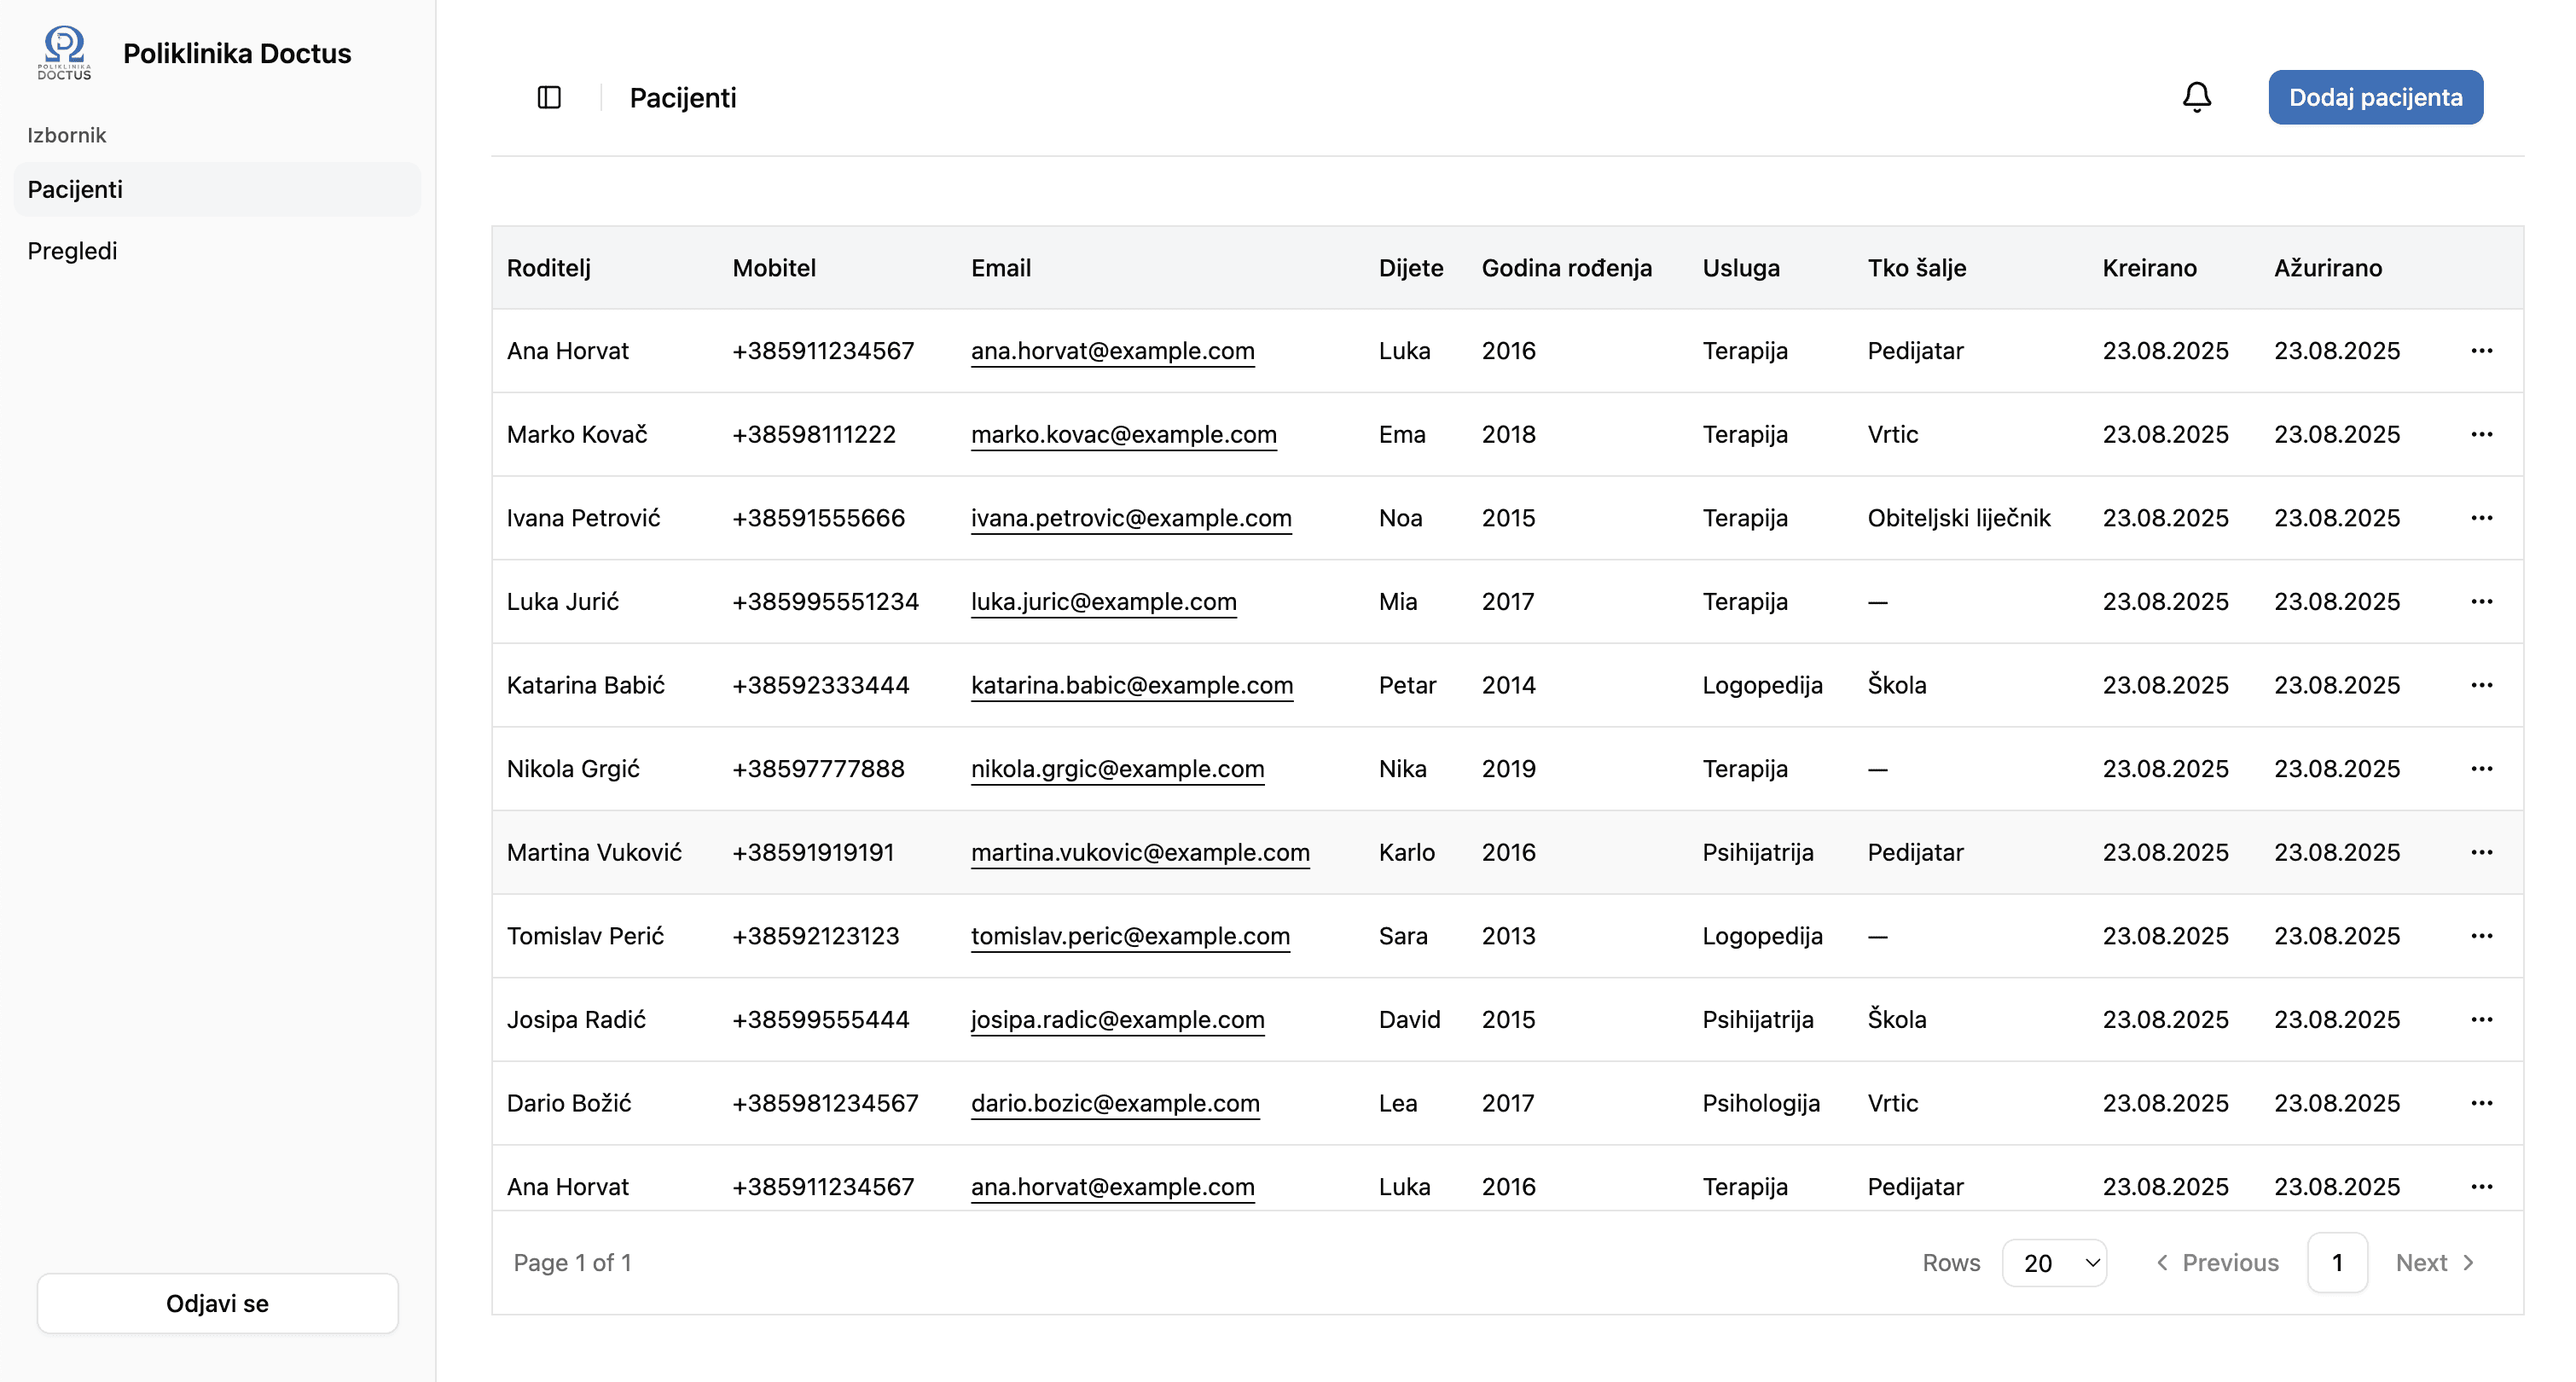This screenshot has width=2576, height=1382.
Task: Open notifications bell icon
Action: (x=2196, y=97)
